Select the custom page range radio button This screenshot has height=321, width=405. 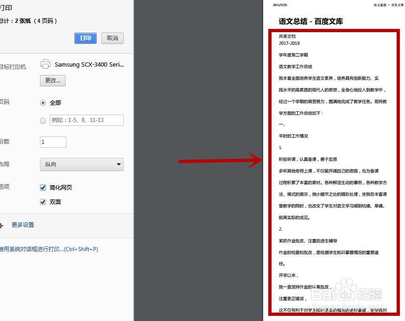[x=43, y=121]
